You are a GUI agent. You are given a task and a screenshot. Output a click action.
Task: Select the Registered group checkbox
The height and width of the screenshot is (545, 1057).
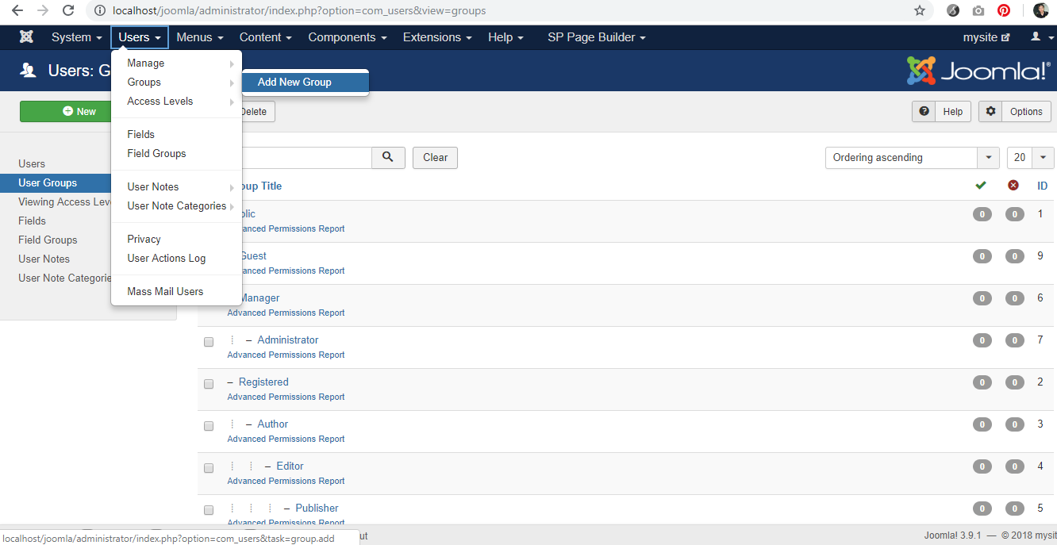[x=209, y=384]
